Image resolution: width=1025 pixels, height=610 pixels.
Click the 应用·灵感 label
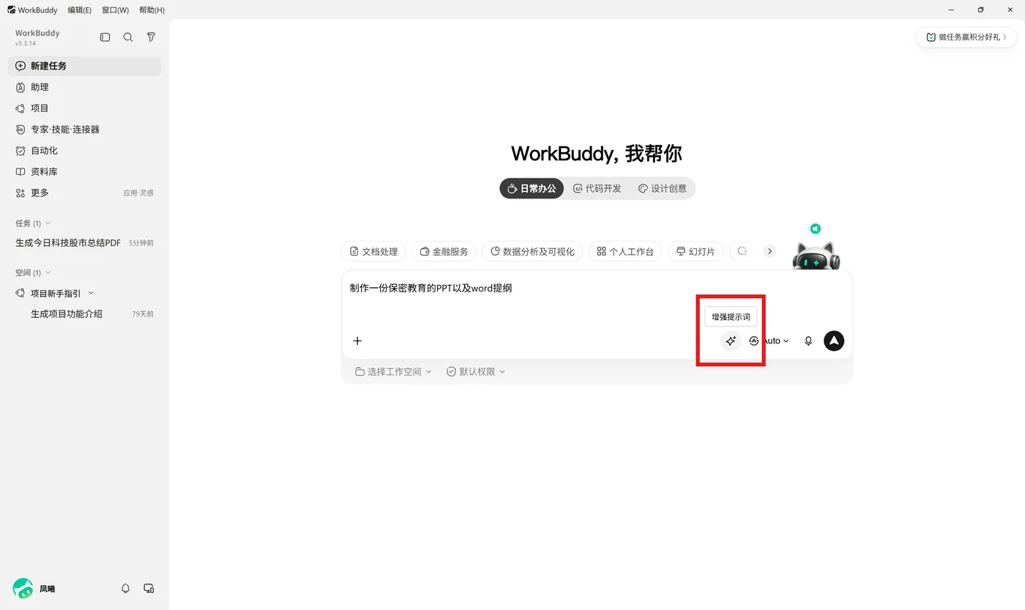click(138, 193)
